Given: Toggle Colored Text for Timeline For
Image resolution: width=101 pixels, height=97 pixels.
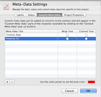Looking at the screenshot, I should coord(86,39).
